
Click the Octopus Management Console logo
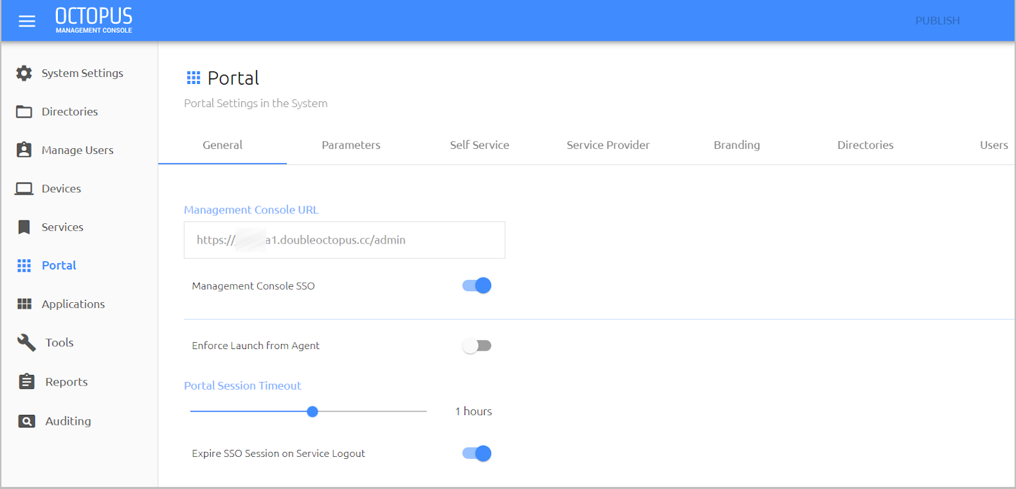pos(94,20)
